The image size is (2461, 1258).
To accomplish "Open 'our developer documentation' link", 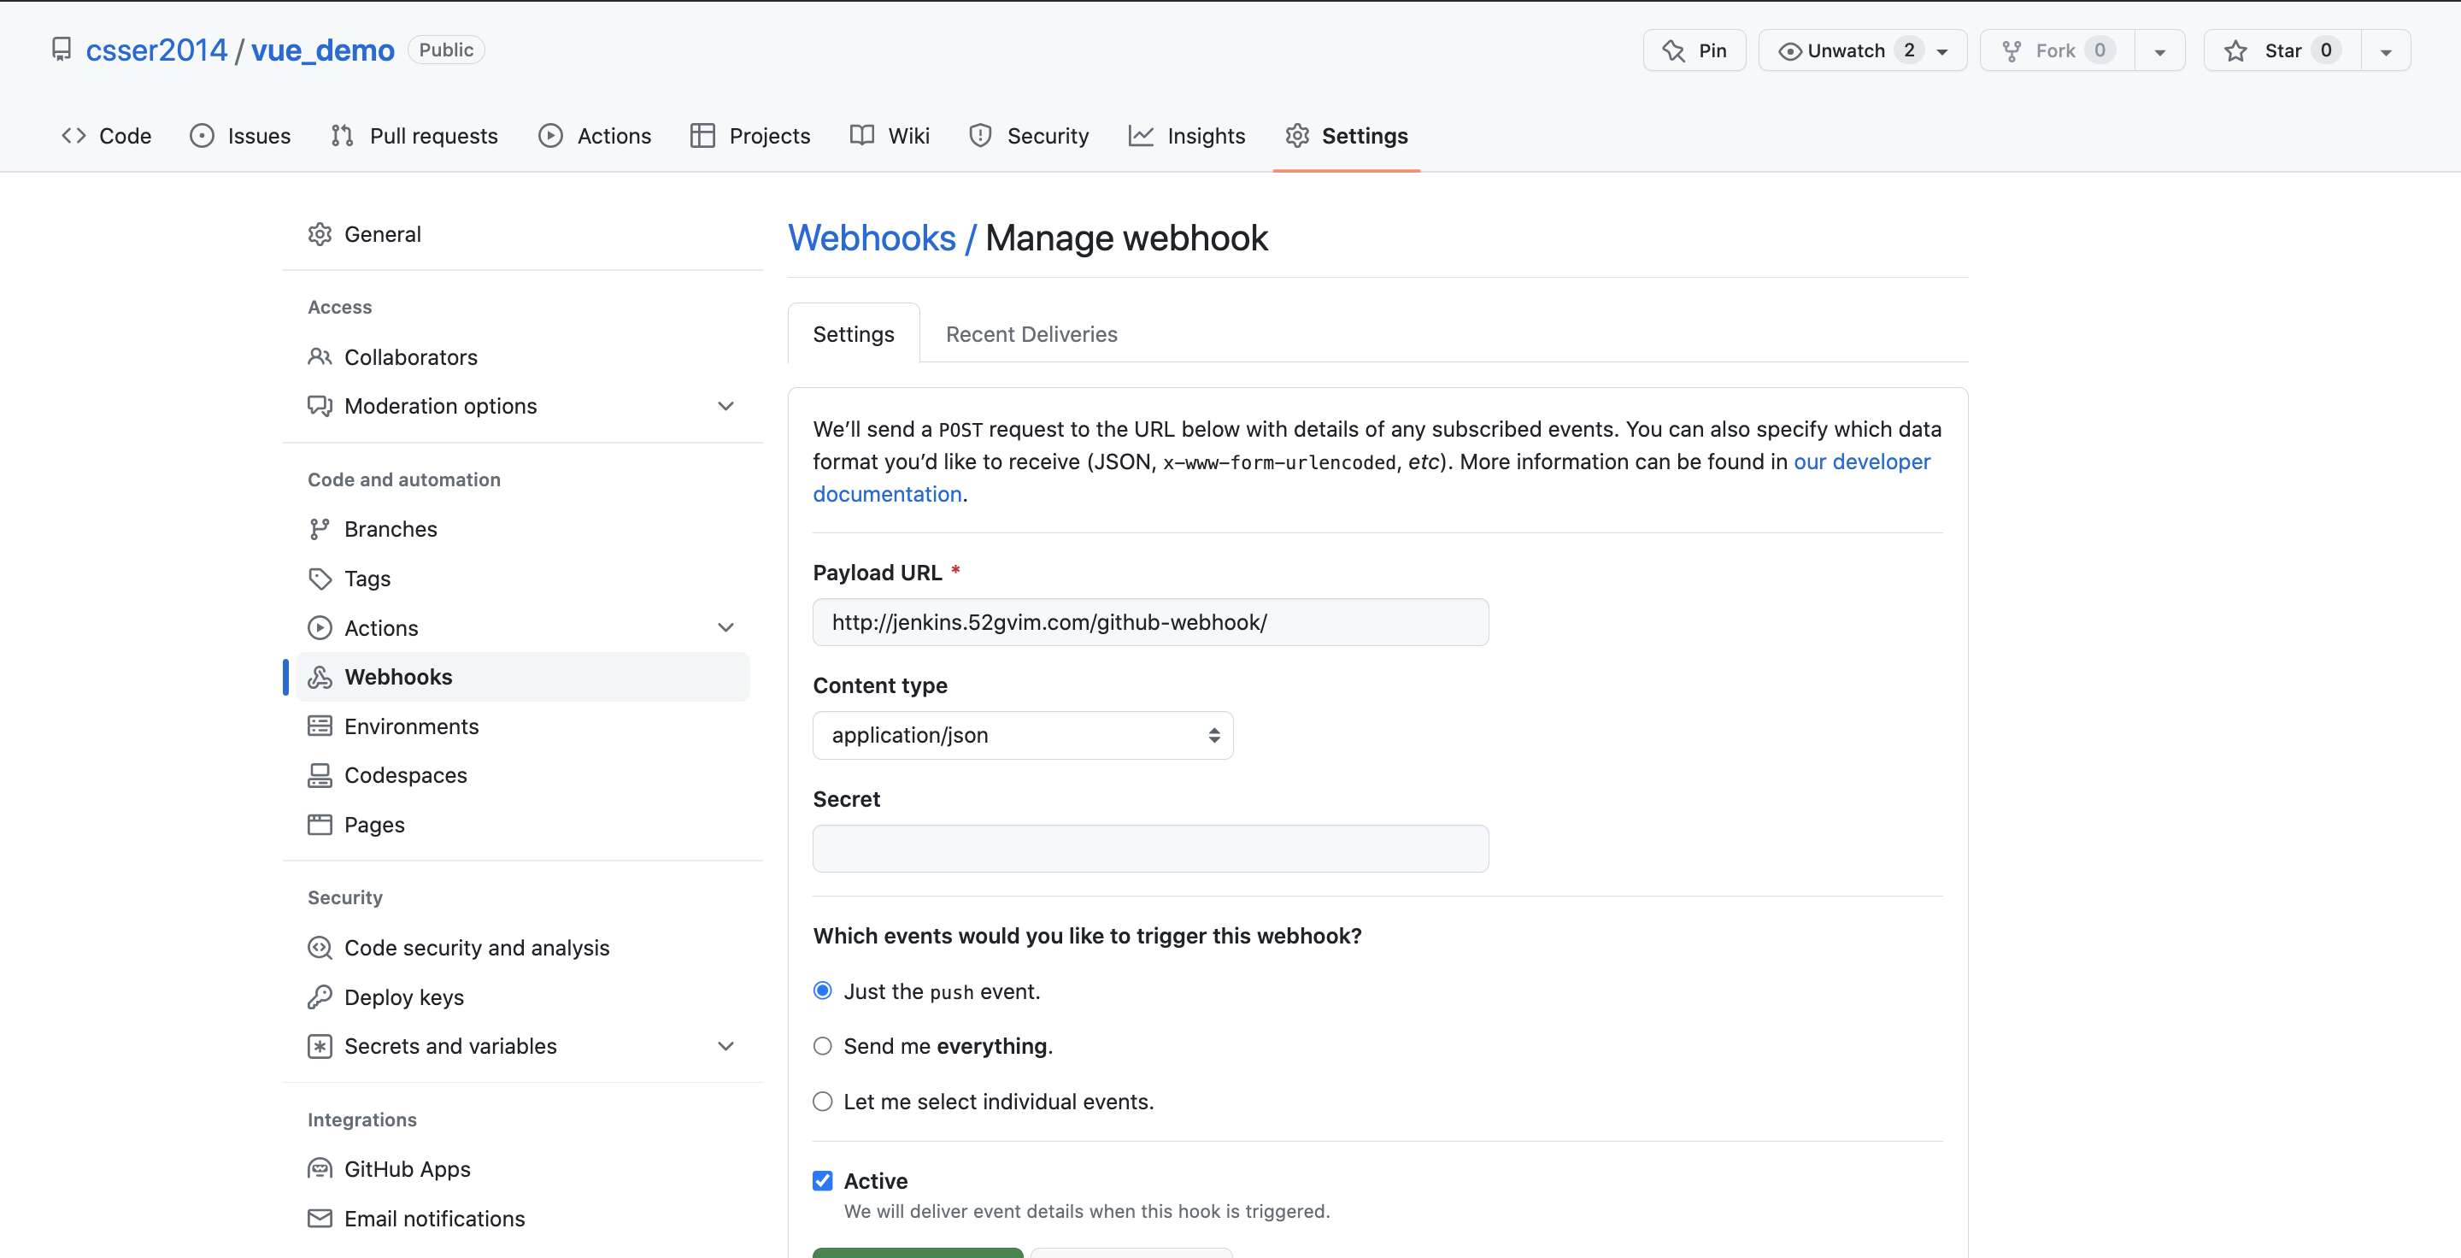I will (x=1371, y=478).
